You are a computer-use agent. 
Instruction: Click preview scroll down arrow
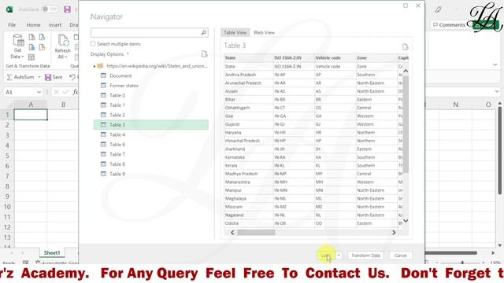pos(406,221)
